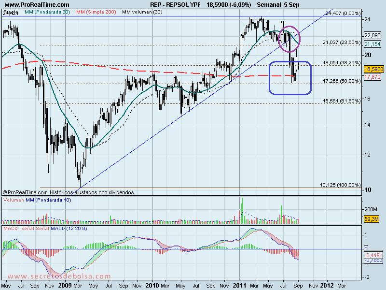The height and width of the screenshot is (290, 386).
Task: Click the 5 Sep date label in the header
Action: pyautogui.click(x=292, y=5)
